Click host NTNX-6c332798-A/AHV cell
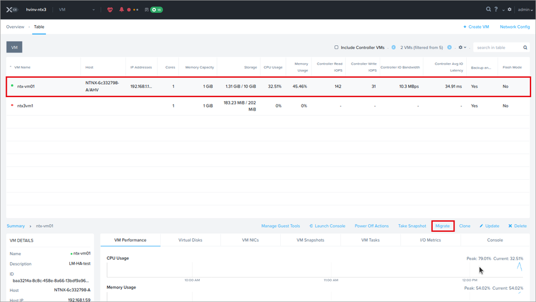The width and height of the screenshot is (536, 302). point(102,87)
